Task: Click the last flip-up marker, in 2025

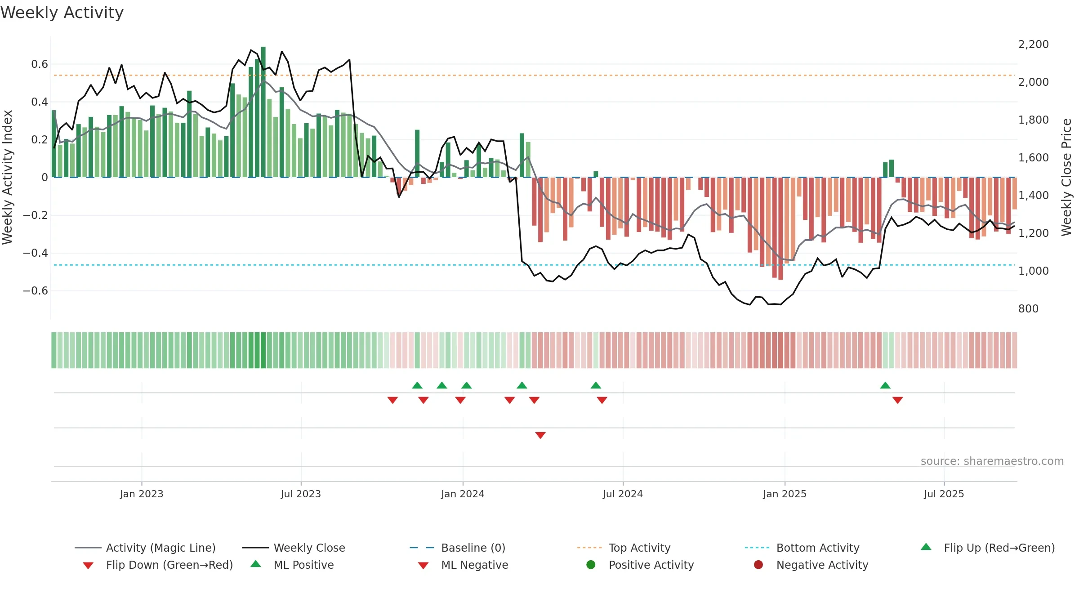Action: pyautogui.click(x=885, y=385)
